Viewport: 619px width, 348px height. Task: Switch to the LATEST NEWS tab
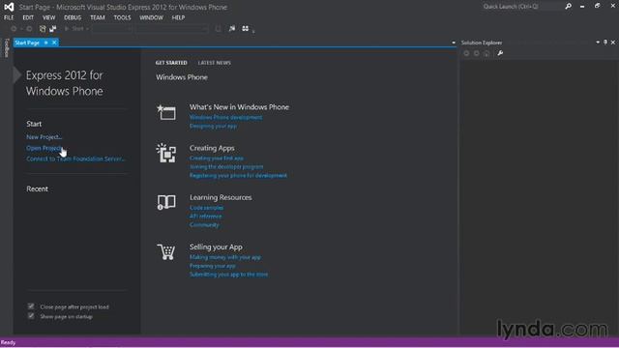[215, 63]
